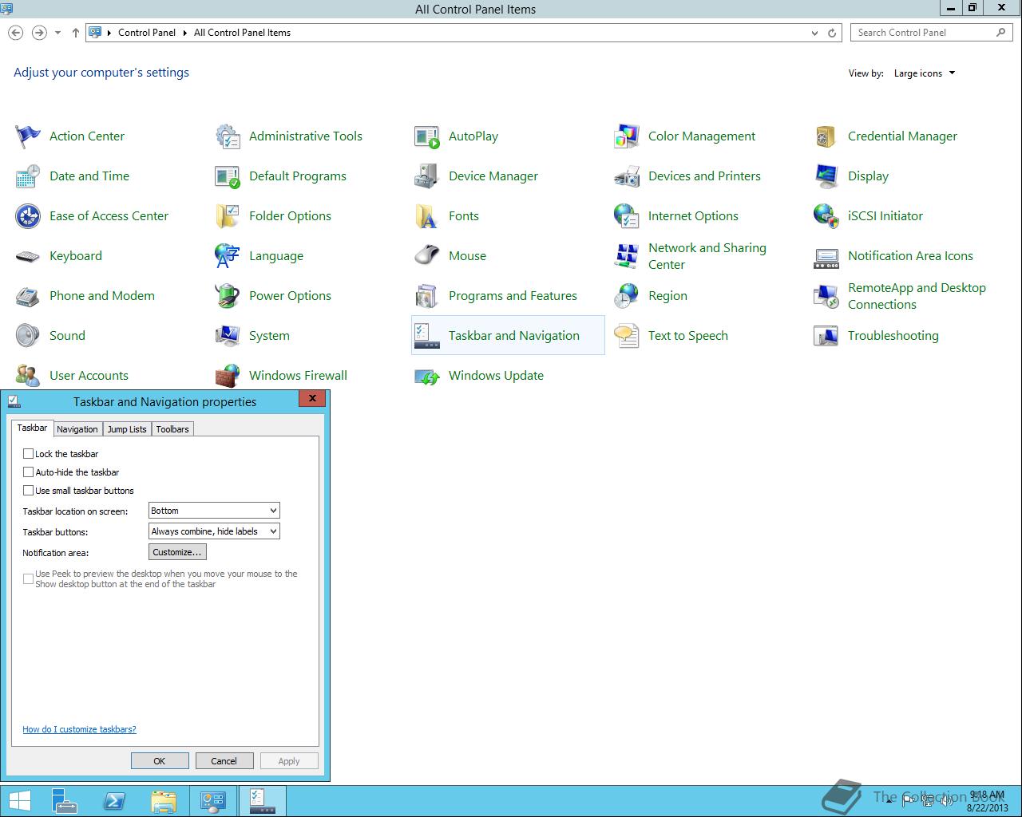Open the Power Options icon
Image resolution: width=1022 pixels, height=817 pixels.
pyautogui.click(x=228, y=296)
